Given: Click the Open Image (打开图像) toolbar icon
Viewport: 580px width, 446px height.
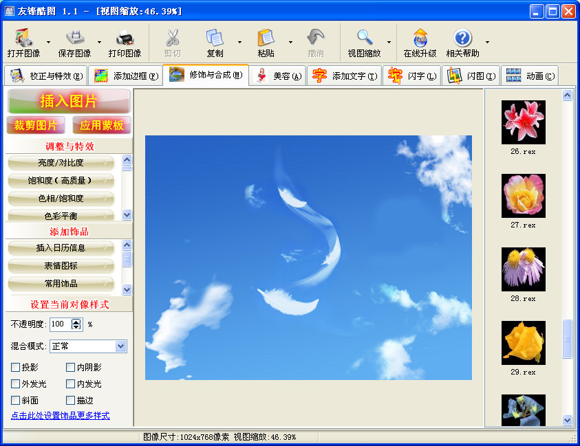Looking at the screenshot, I should (23, 38).
